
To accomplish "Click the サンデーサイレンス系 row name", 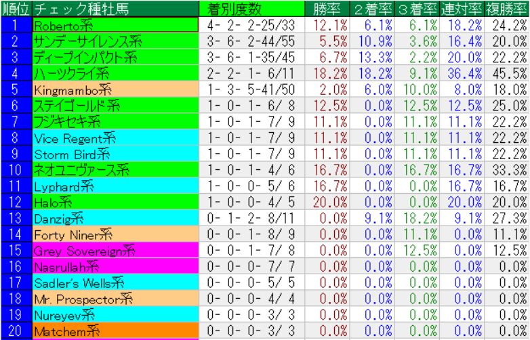I will click(x=115, y=41).
